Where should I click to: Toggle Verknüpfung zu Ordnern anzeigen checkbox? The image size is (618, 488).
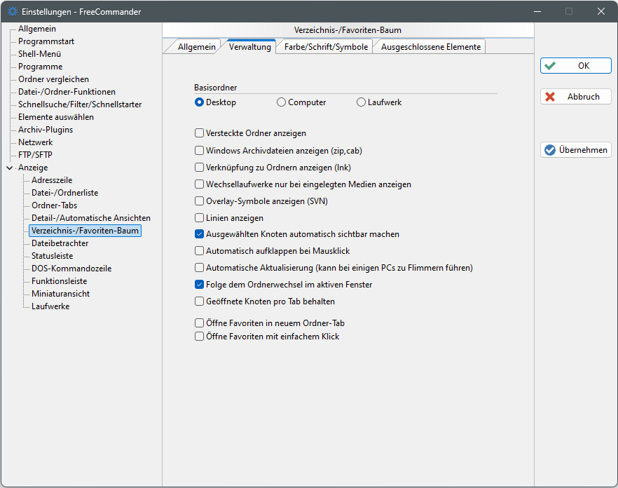click(200, 168)
